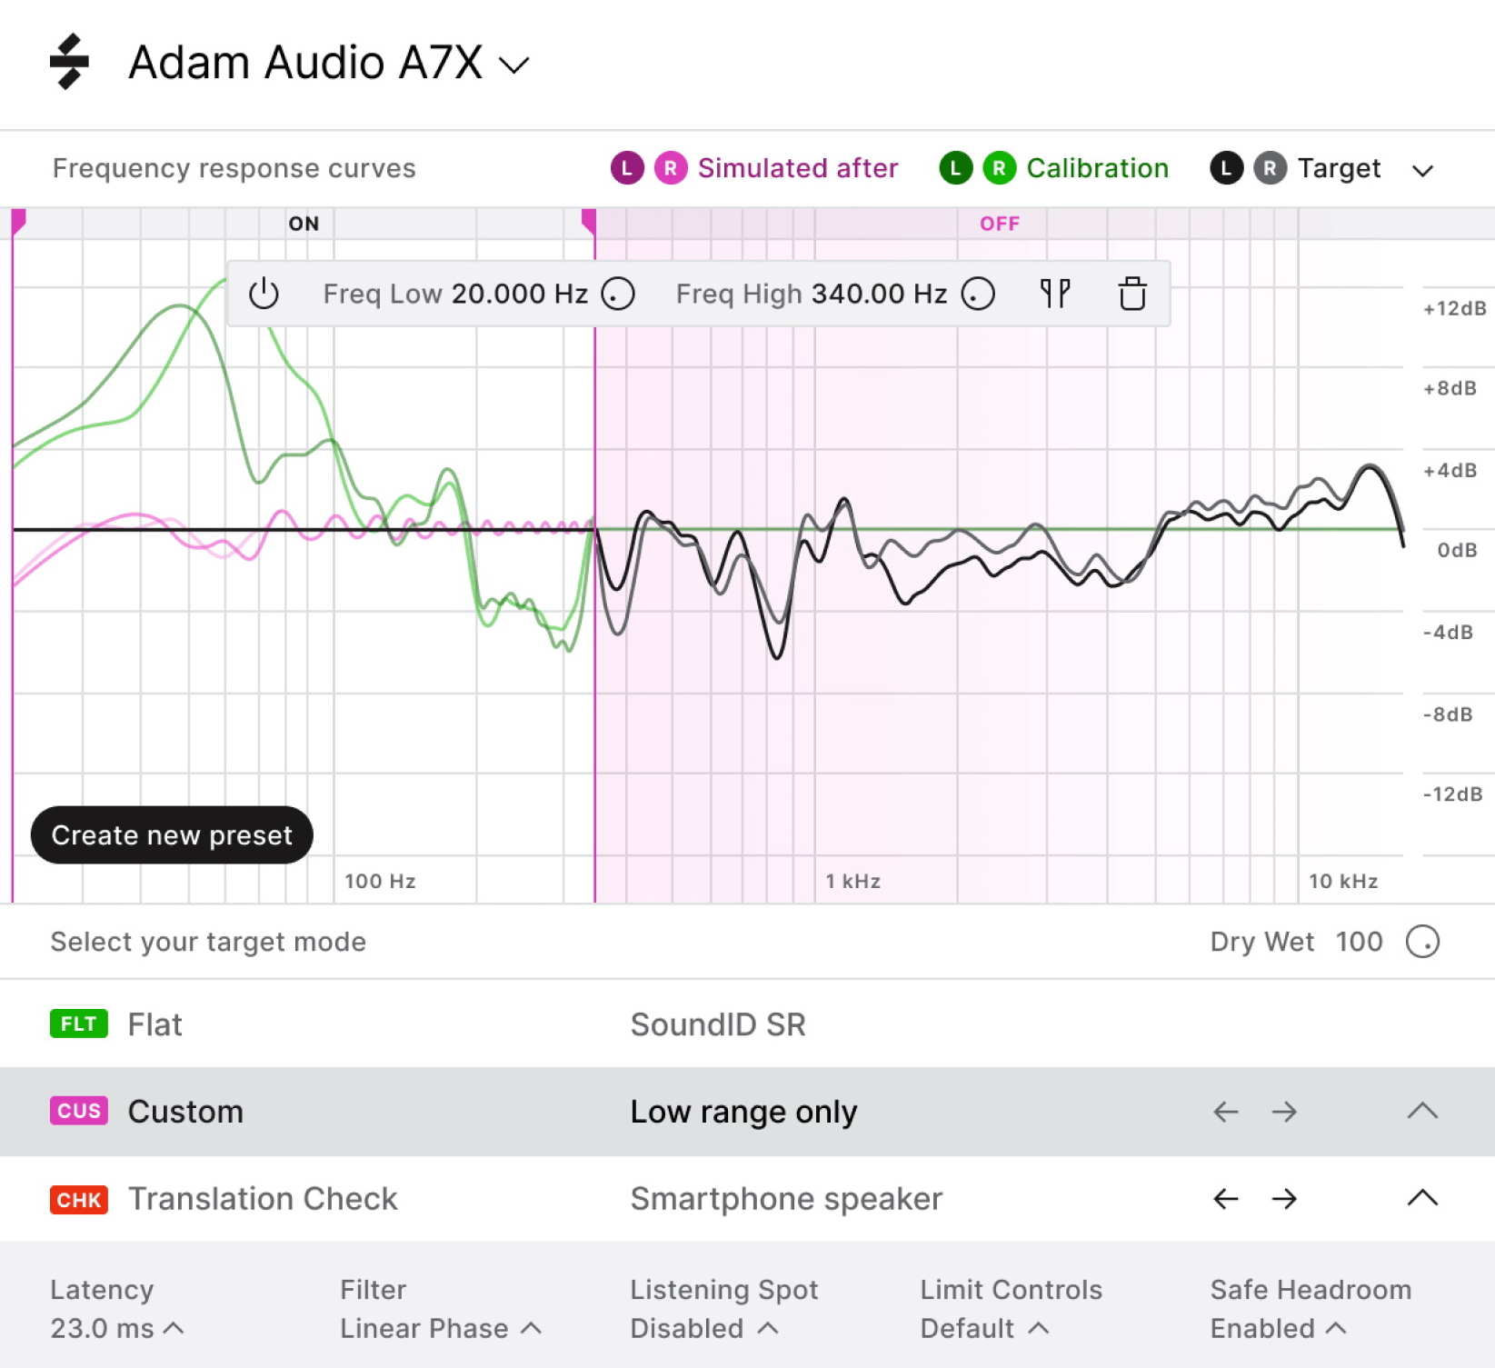Click the split range icon
Image resolution: width=1495 pixels, height=1368 pixels.
coord(1055,294)
